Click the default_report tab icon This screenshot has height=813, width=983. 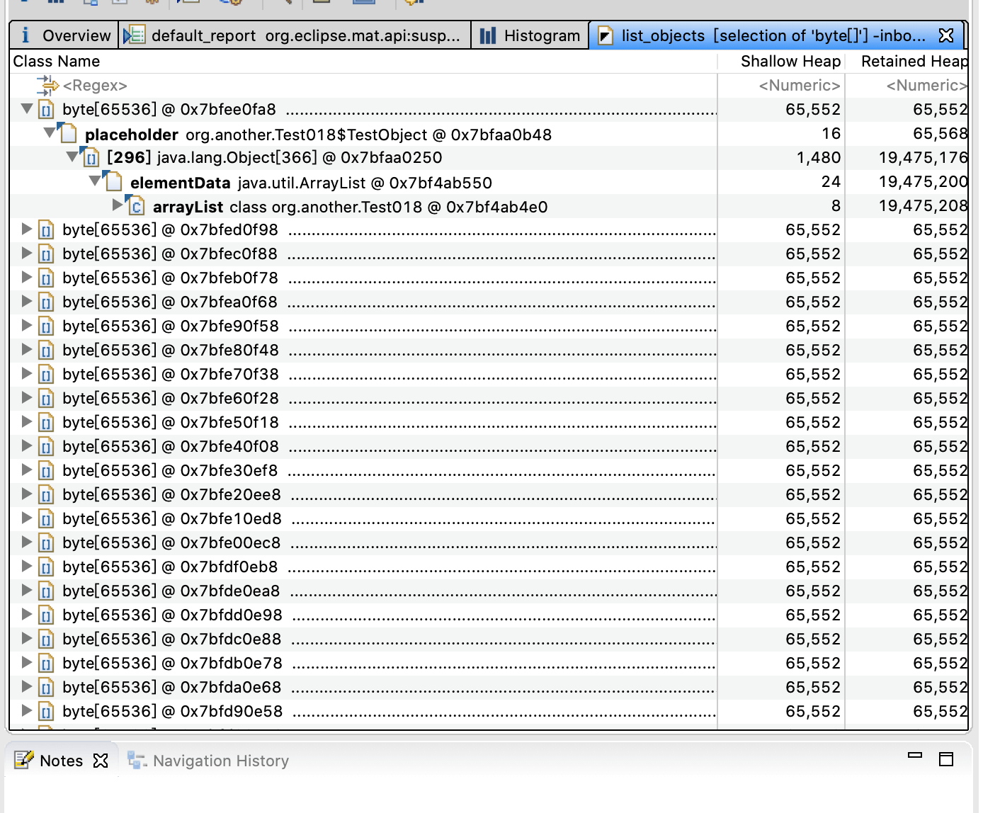coord(135,35)
